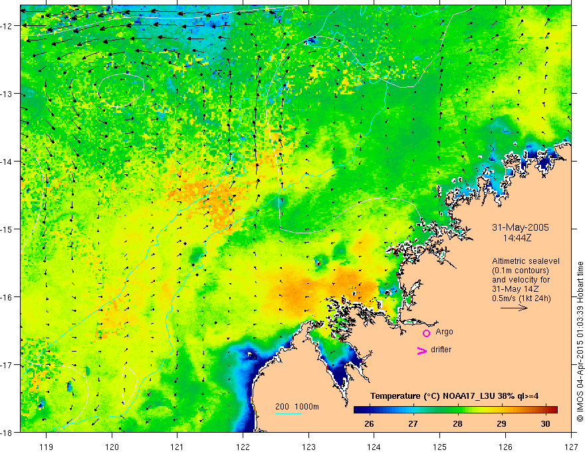Click the 26 label under color bar
Image resolution: width=585 pixels, height=452 pixels.
coord(369,423)
